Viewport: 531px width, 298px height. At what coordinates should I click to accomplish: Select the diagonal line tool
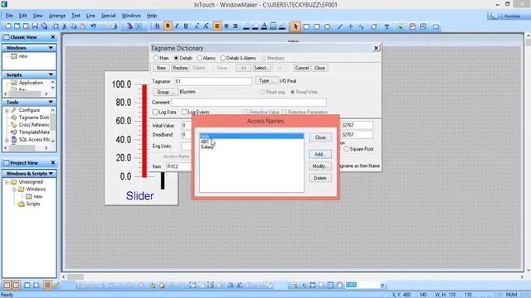[x=340, y=26]
